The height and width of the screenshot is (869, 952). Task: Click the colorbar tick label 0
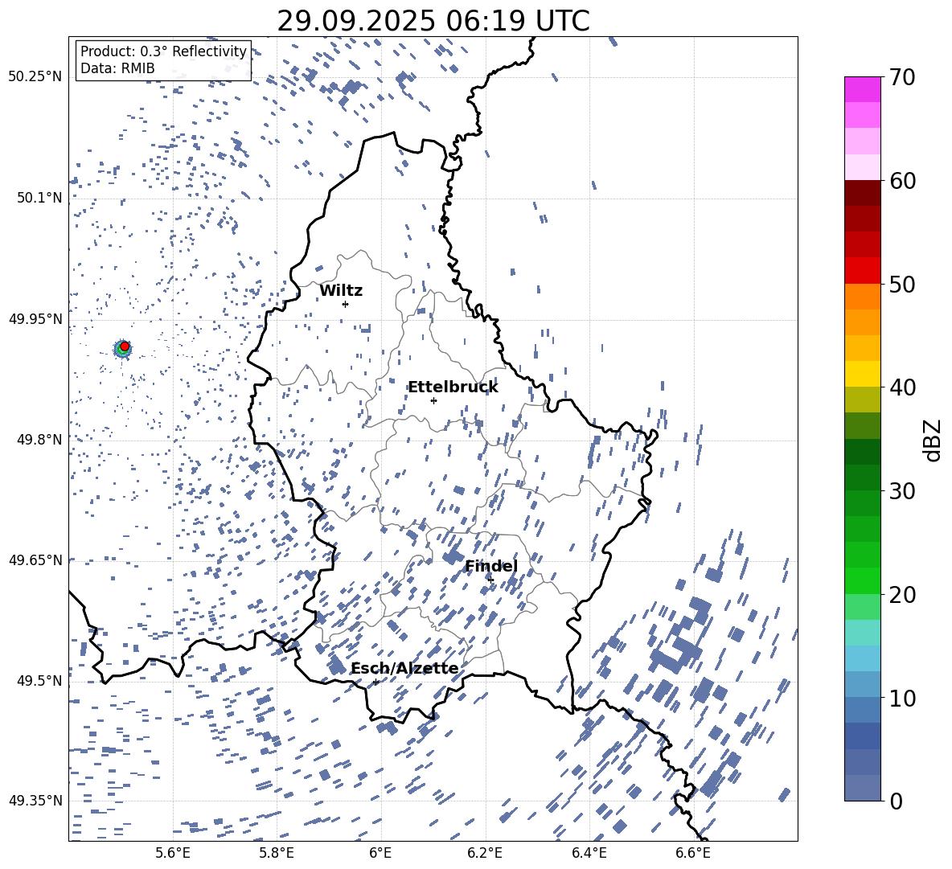(896, 801)
